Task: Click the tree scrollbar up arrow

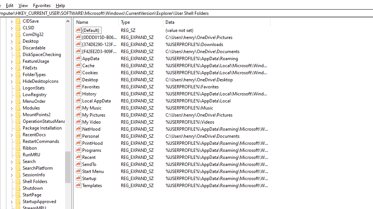Action: tap(68, 21)
